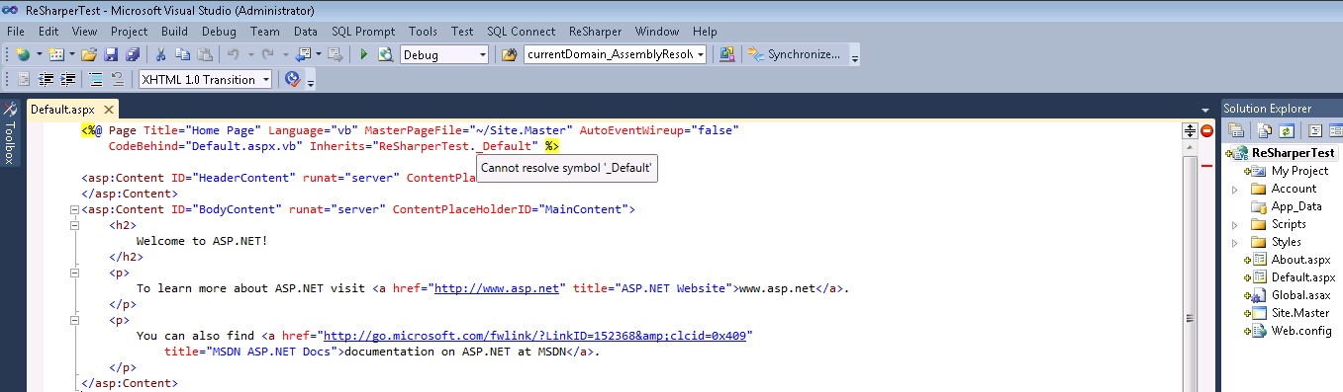Viewport: 1343px width, 392px height.
Task: Select App_Data folder in Solution Explorer
Action: coord(1296,206)
